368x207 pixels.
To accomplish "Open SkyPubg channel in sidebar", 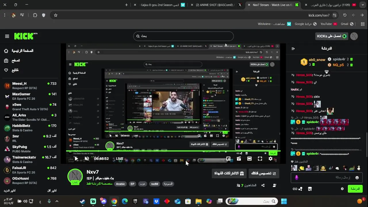I will 30,149.
